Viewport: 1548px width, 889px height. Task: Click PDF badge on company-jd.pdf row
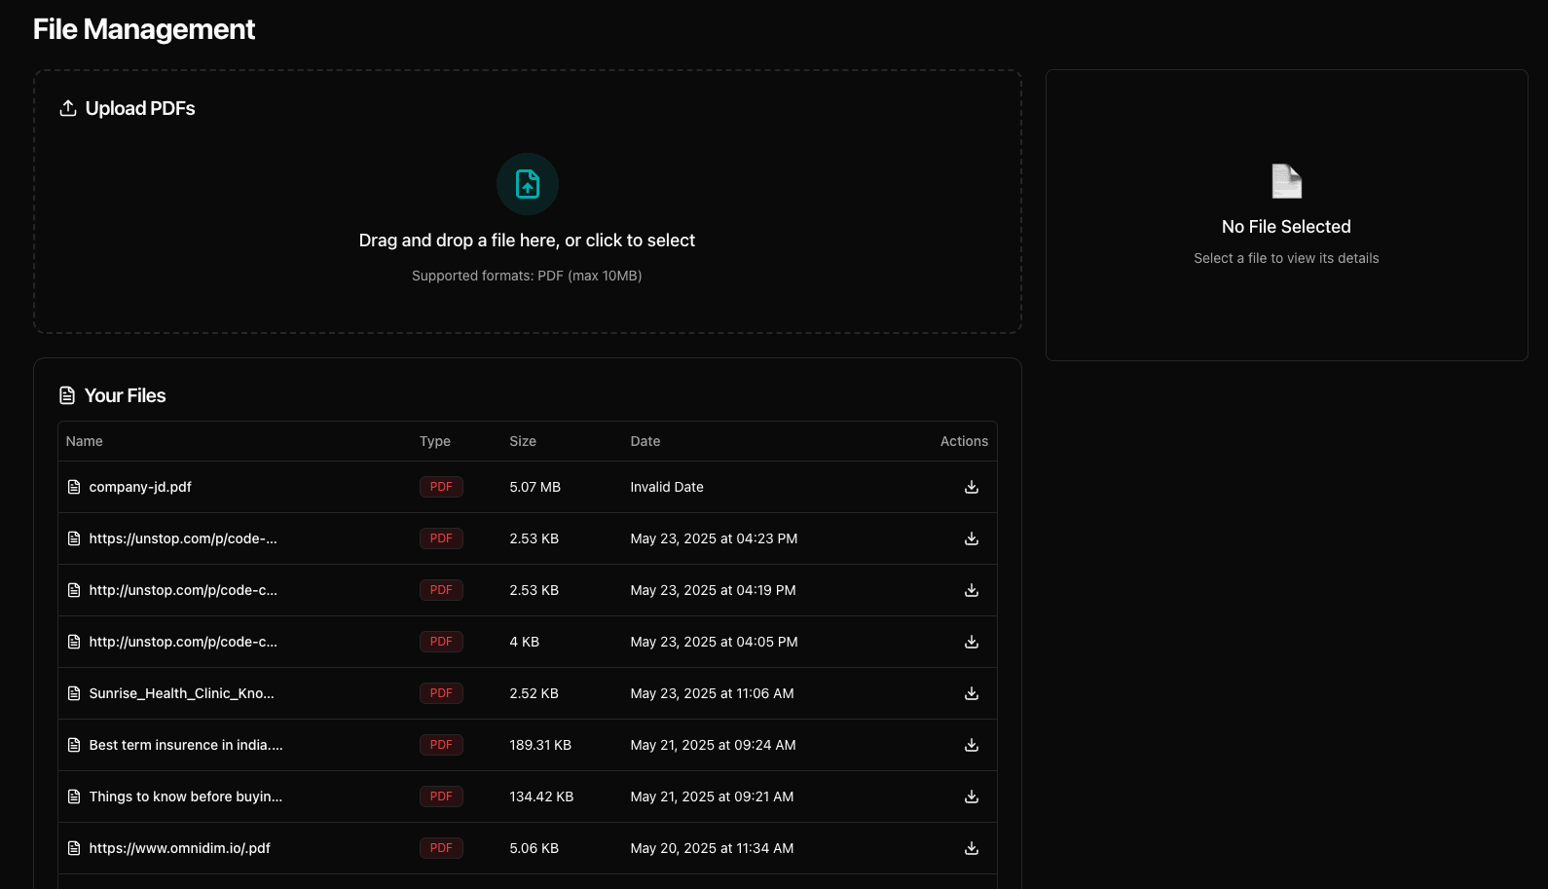441,487
